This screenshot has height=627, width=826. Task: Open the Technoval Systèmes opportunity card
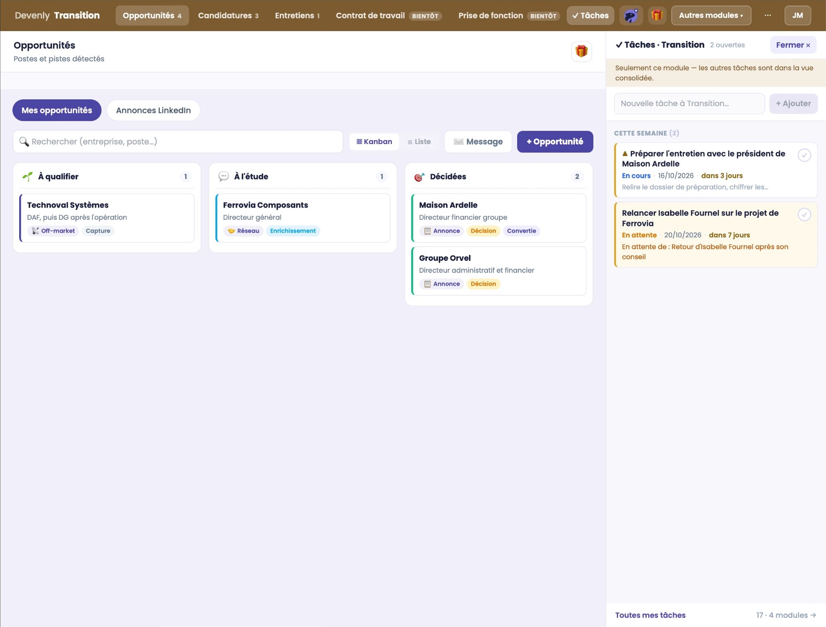(x=107, y=218)
